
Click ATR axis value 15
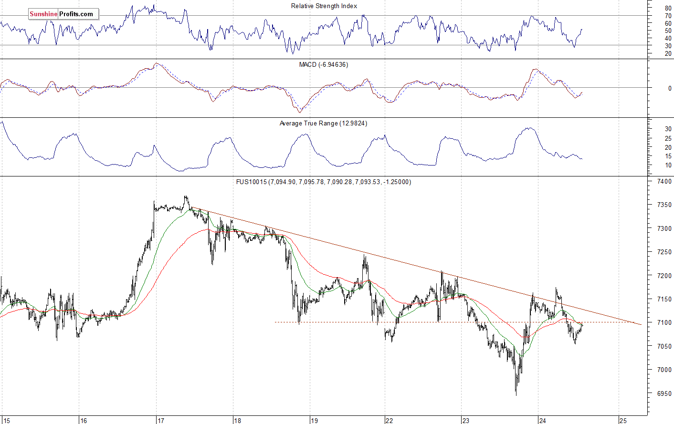click(668, 156)
